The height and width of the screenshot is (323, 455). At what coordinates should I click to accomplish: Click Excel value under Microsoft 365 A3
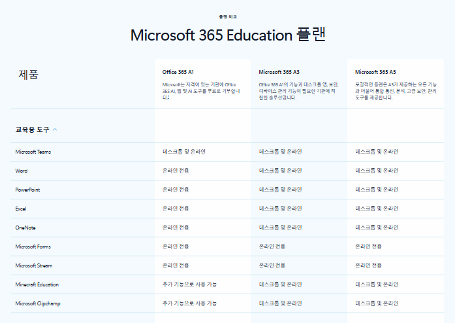coord(280,209)
